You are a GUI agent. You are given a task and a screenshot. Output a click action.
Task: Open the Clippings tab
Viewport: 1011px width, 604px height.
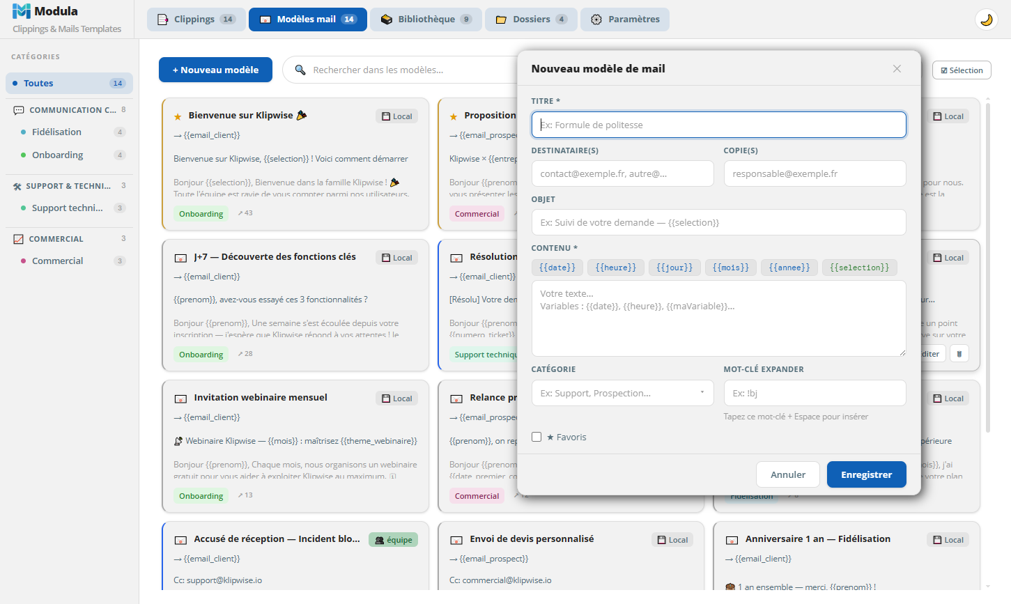(196, 20)
